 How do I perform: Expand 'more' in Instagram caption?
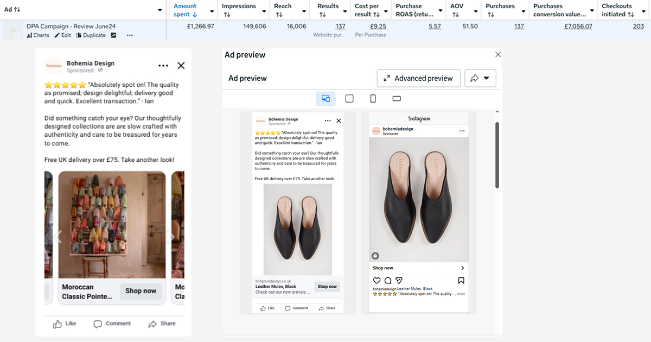461,294
